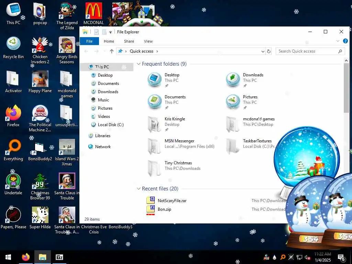This screenshot has width=352, height=264.
Task: Launch Chicken Invaders 2 shortcut
Action: (40, 50)
